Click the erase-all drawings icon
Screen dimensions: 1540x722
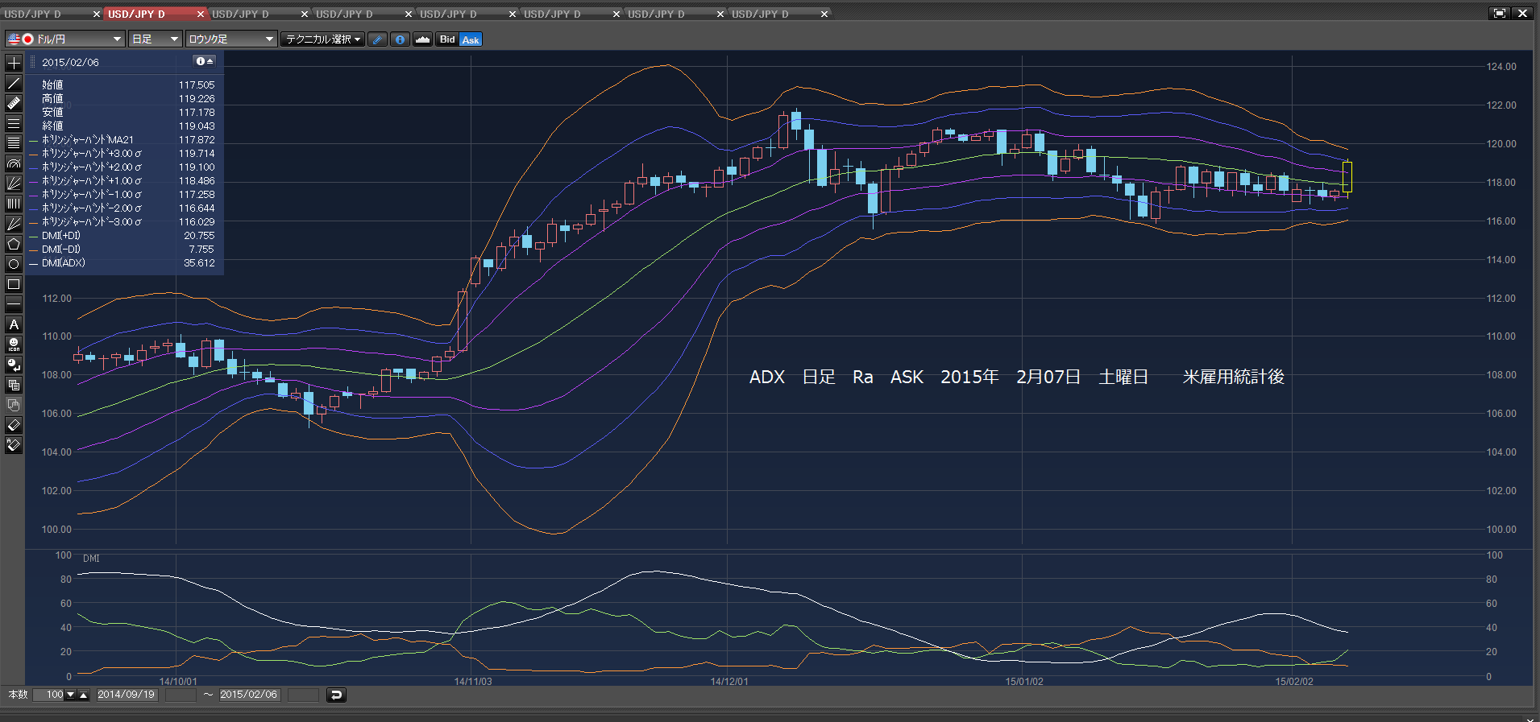click(x=14, y=445)
